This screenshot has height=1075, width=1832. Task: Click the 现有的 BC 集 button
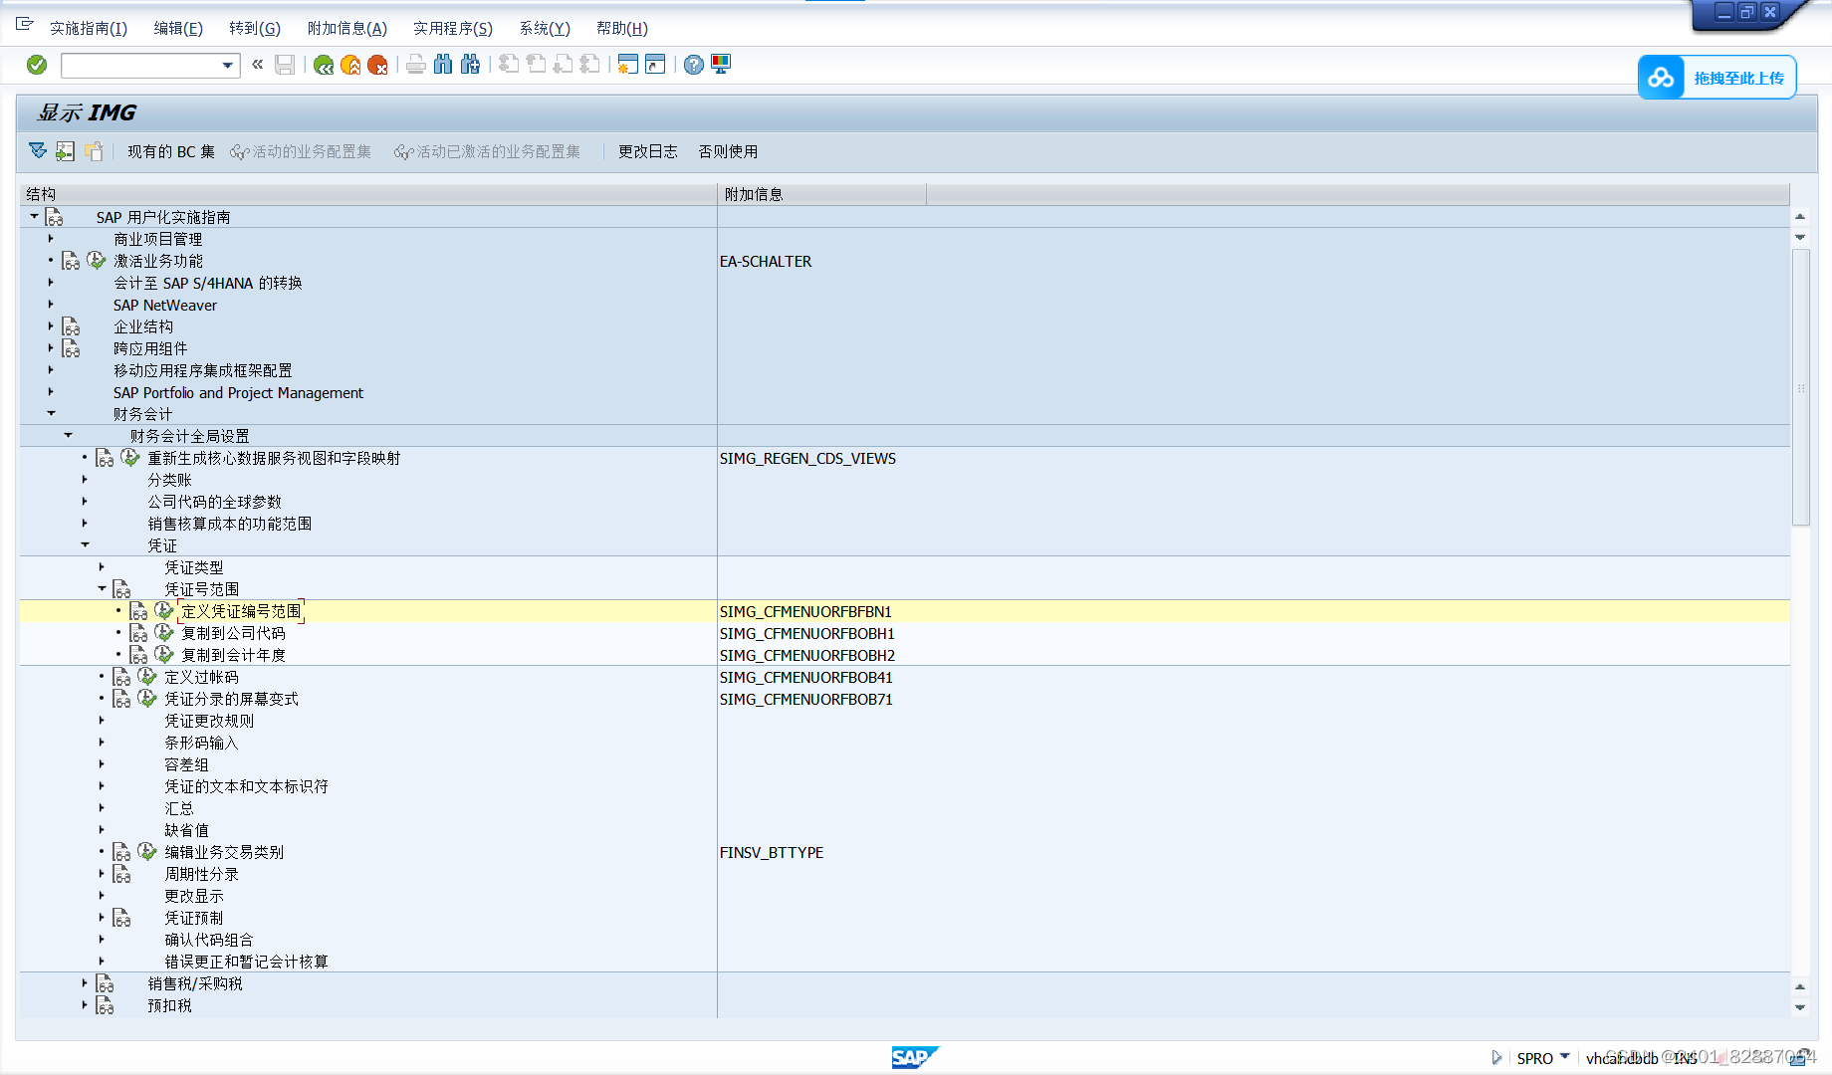click(170, 151)
